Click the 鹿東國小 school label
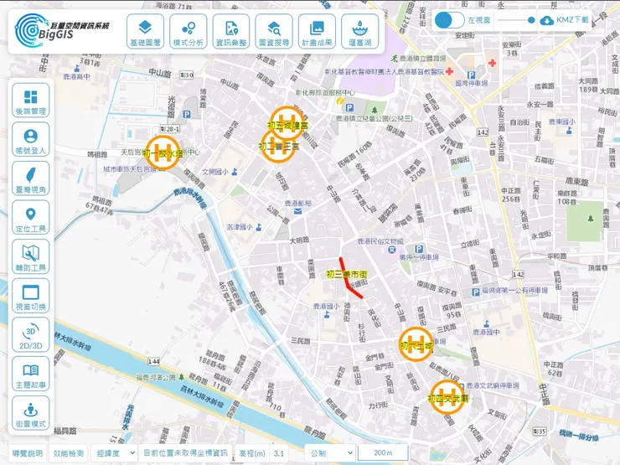 point(562,121)
